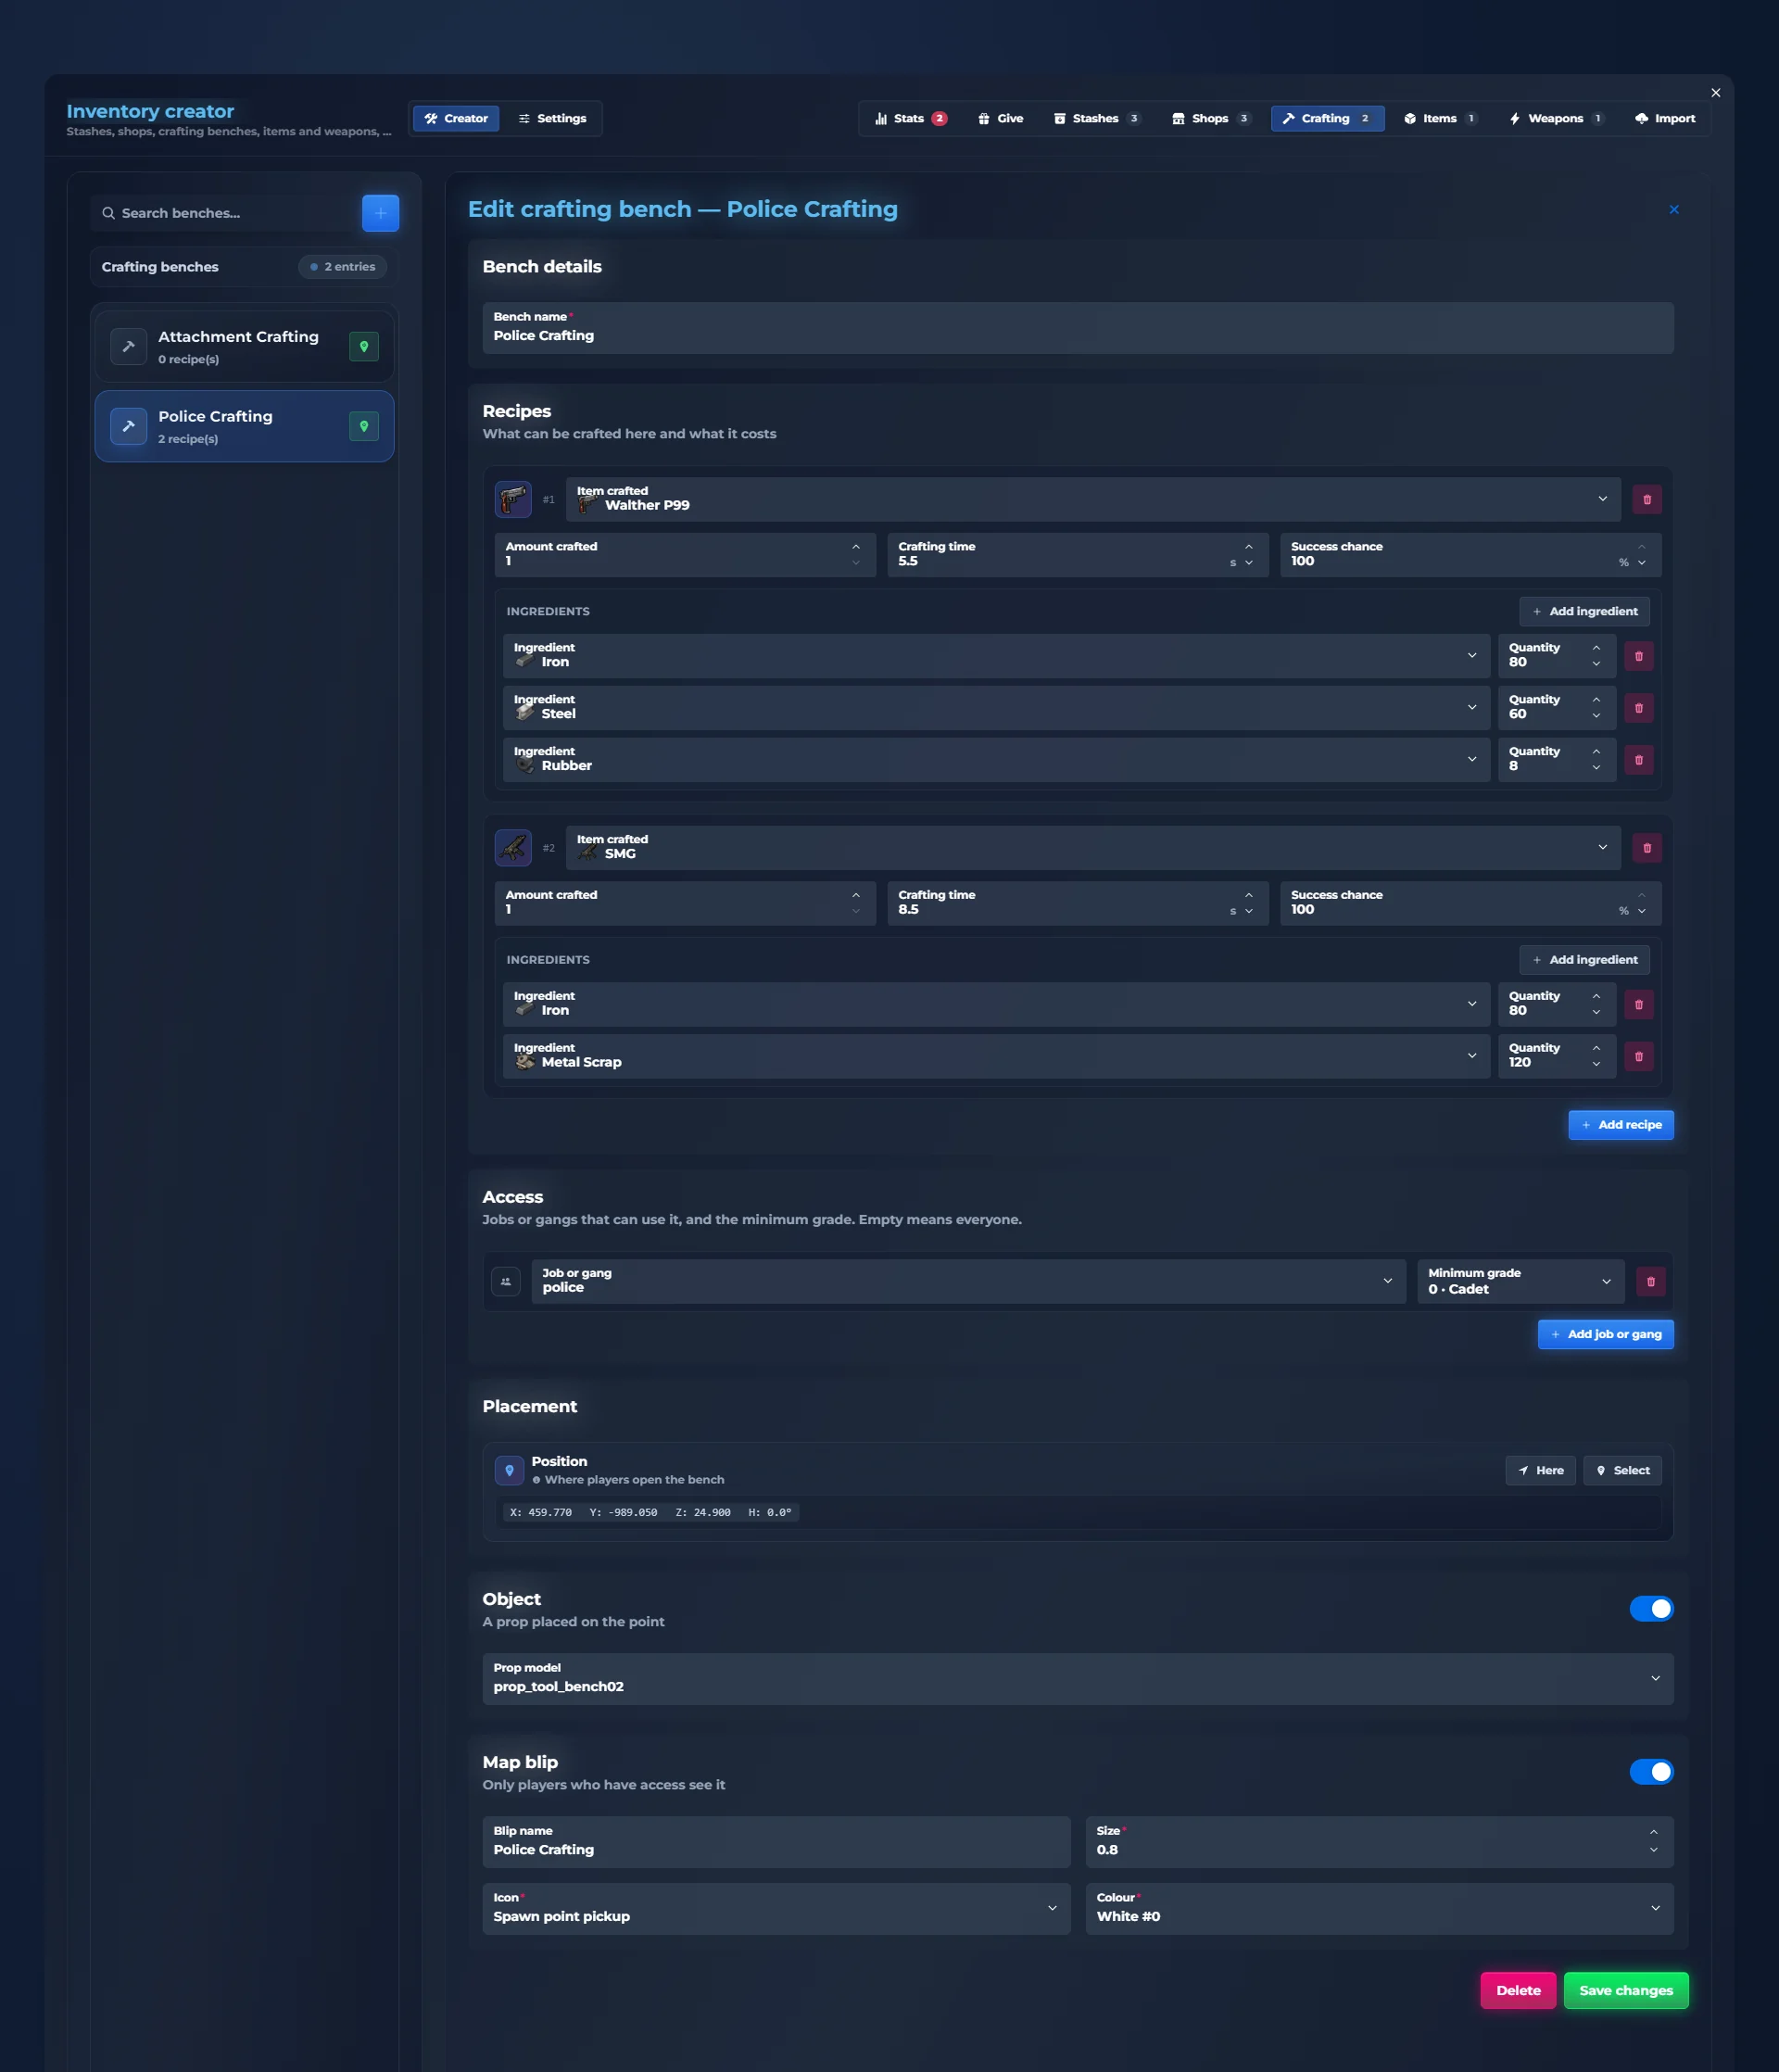This screenshot has height=2072, width=1779.
Task: Click Save changes button
Action: 1625,1990
